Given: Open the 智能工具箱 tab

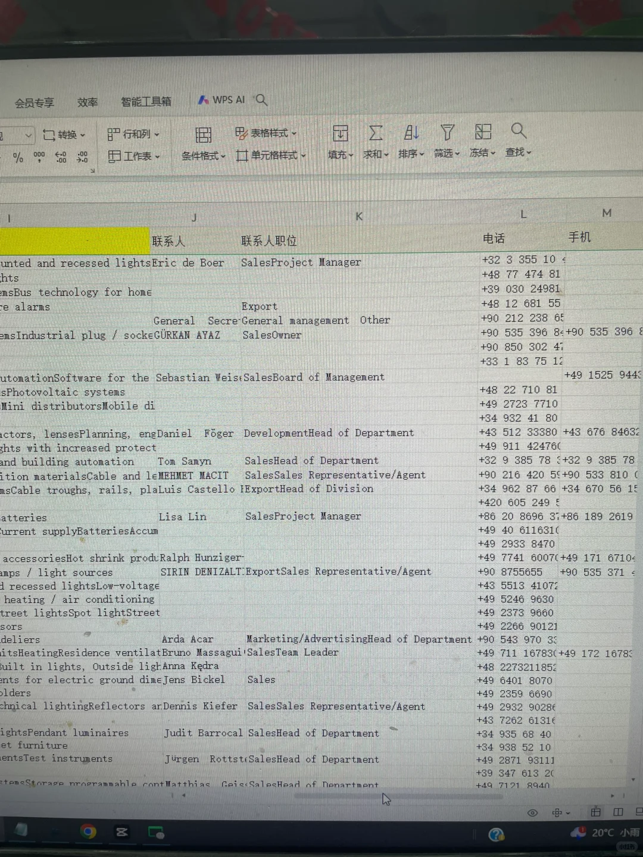Looking at the screenshot, I should [146, 102].
